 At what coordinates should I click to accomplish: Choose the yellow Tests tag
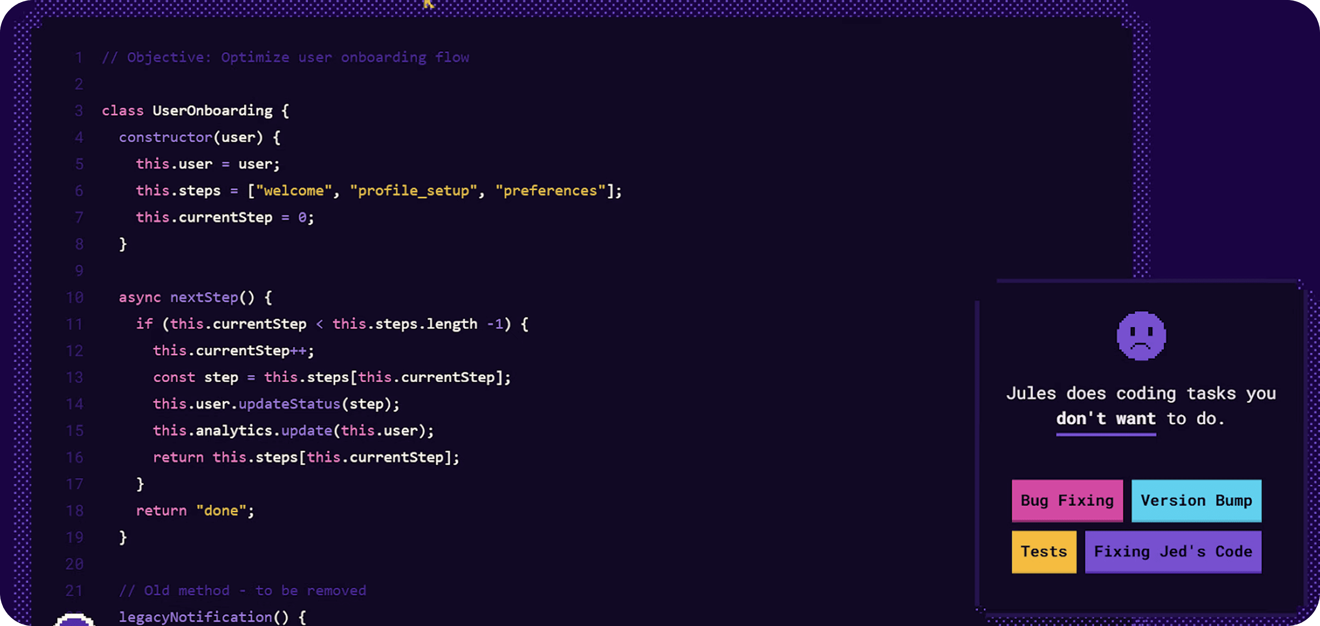point(1044,552)
